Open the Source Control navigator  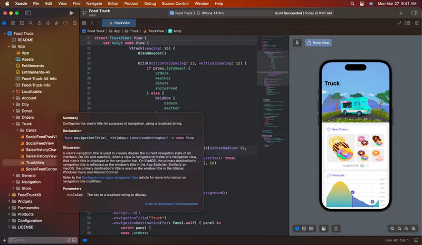[13, 23]
